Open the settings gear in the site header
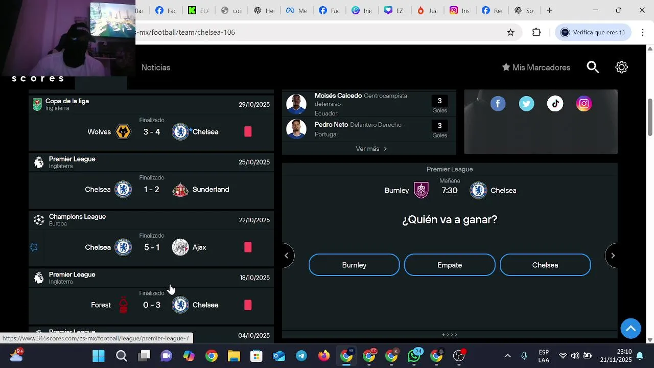The height and width of the screenshot is (368, 654). [x=621, y=67]
